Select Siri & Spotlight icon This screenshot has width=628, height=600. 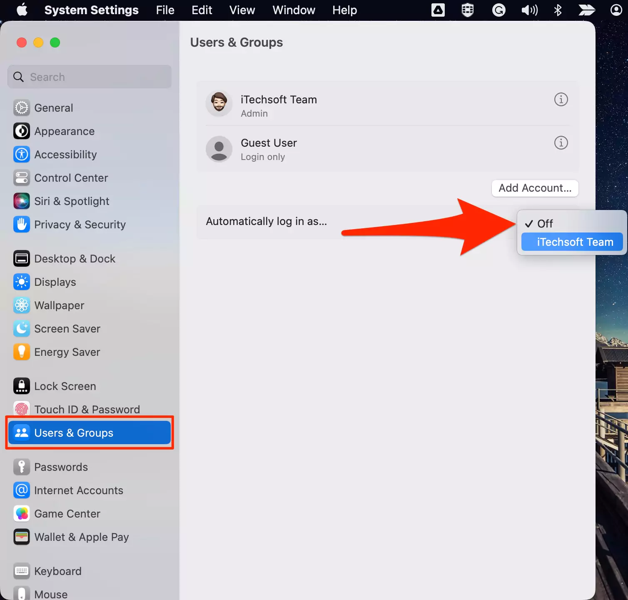tap(22, 201)
